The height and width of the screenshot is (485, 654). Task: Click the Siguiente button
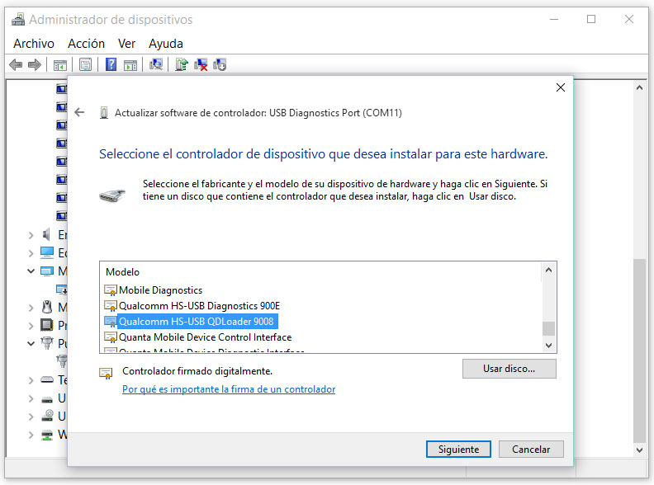coord(458,450)
